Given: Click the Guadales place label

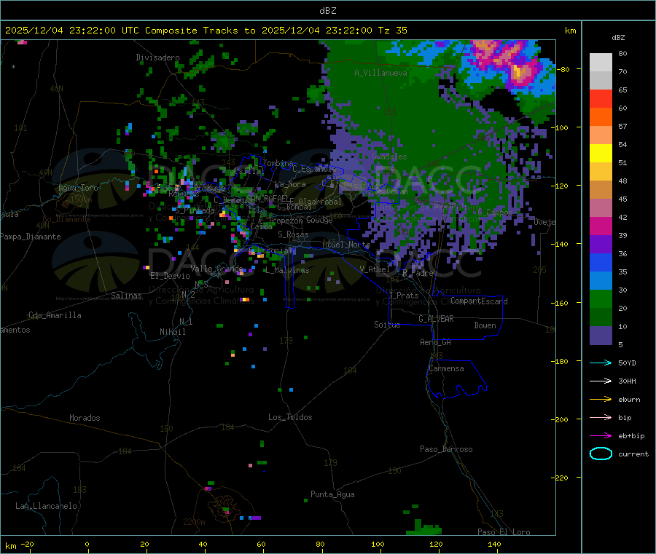Looking at the screenshot, I should coord(389,157).
